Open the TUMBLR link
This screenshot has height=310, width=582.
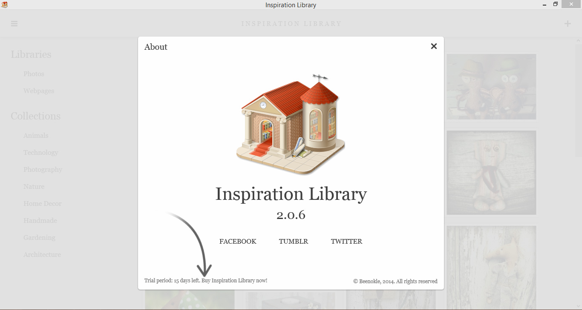[294, 242]
